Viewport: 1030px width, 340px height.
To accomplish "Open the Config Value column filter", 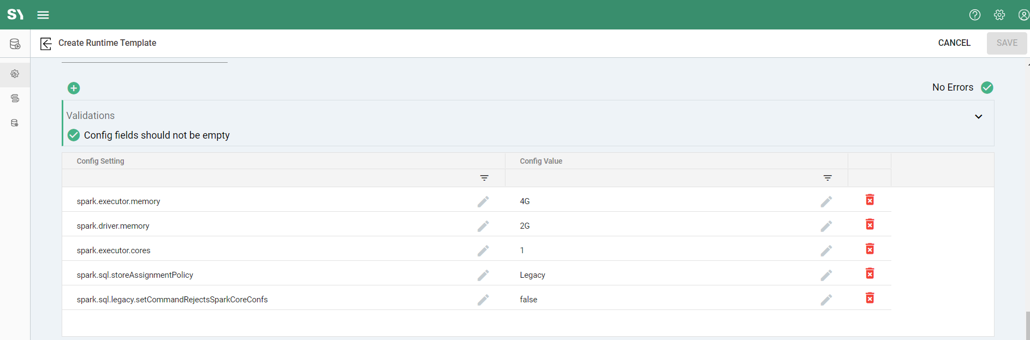I will pyautogui.click(x=827, y=178).
